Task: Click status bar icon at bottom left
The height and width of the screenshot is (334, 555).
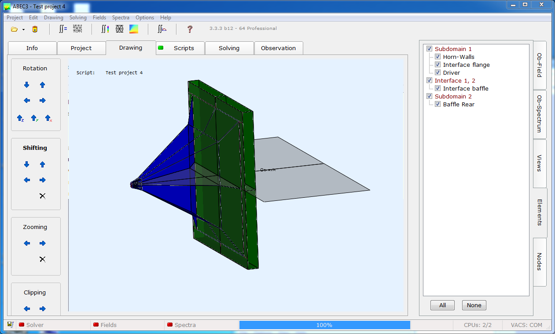Action: (x=10, y=325)
